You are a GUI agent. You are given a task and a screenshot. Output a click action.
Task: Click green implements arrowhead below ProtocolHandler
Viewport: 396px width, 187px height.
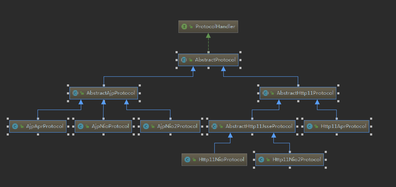[208, 35]
